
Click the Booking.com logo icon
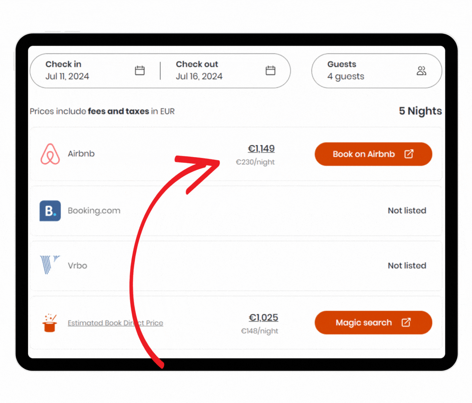pos(50,211)
